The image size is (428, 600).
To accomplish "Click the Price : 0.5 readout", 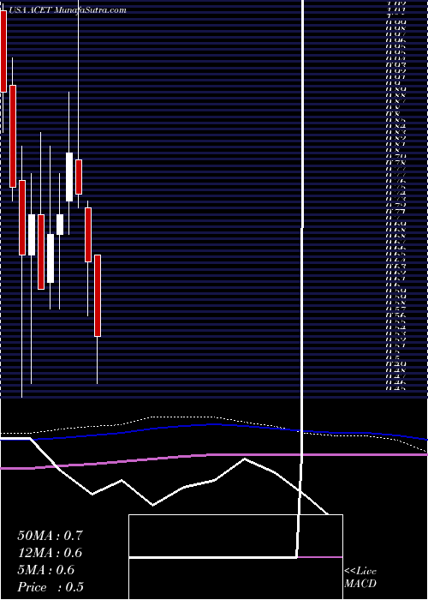I will pos(51,587).
